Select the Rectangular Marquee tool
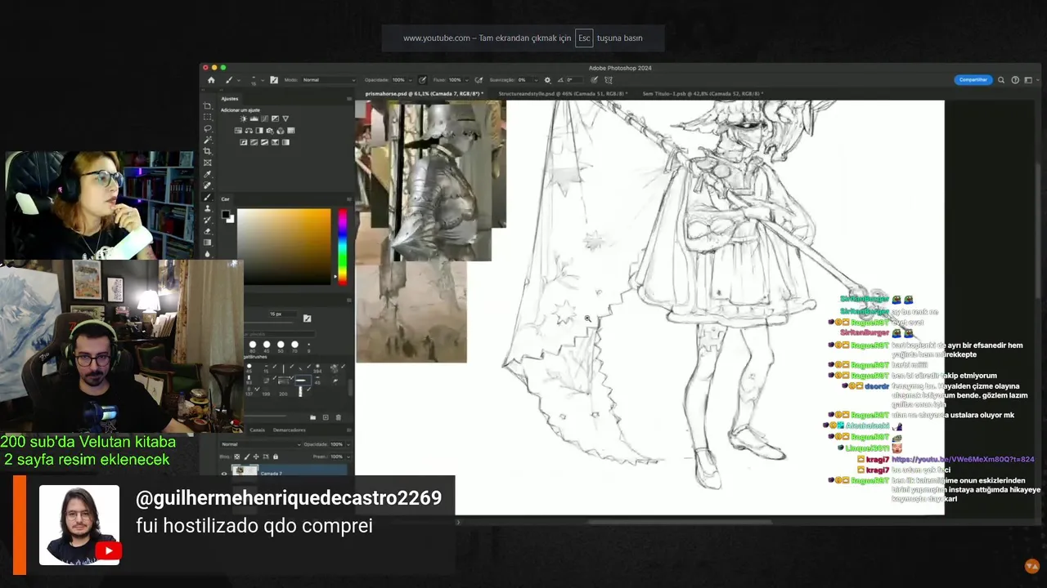The image size is (1047, 588). pos(207,117)
